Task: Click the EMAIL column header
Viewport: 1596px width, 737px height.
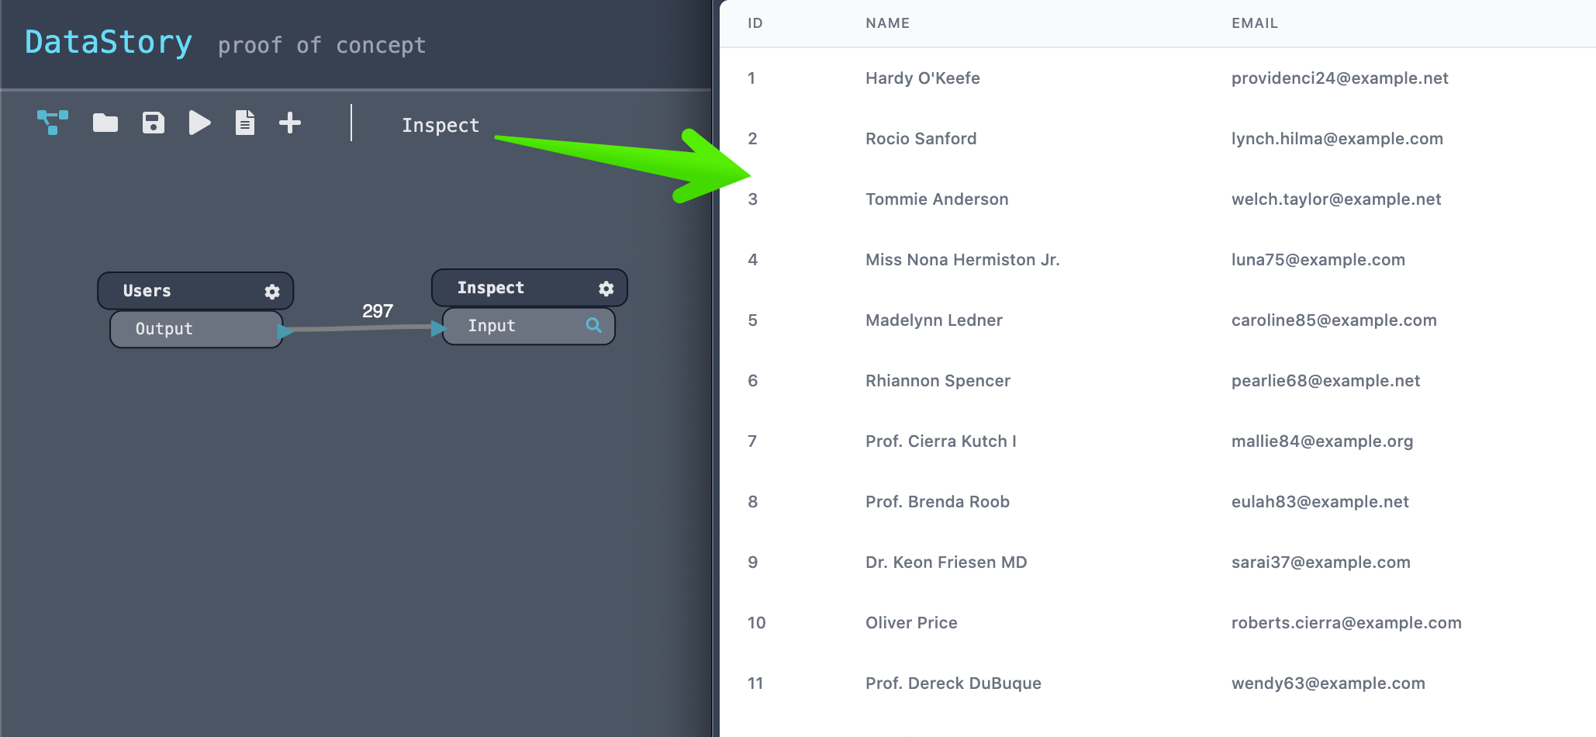Action: click(x=1255, y=23)
